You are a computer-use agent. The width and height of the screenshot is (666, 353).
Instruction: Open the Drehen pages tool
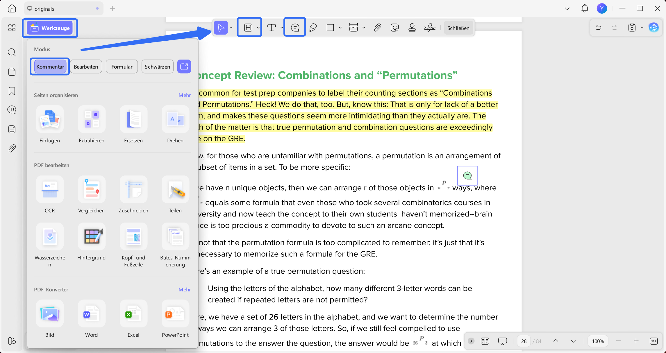175,125
